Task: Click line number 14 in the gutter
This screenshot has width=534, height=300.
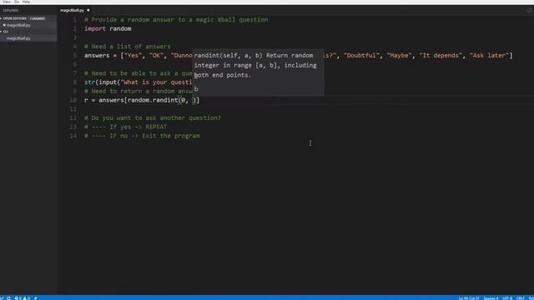Action: pos(73,136)
